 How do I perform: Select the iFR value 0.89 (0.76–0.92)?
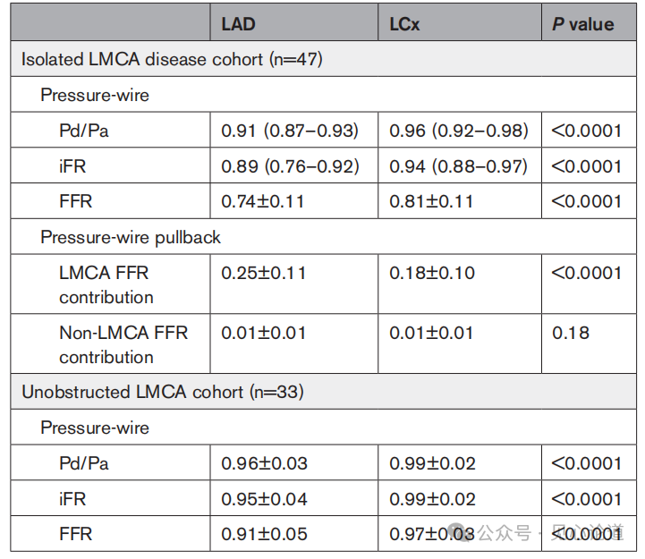(x=290, y=166)
